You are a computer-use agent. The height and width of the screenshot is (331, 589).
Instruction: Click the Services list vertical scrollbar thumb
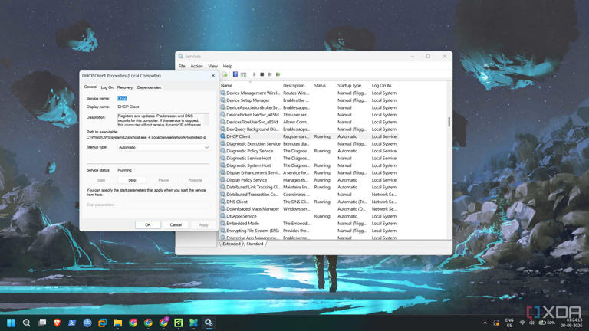449,122
